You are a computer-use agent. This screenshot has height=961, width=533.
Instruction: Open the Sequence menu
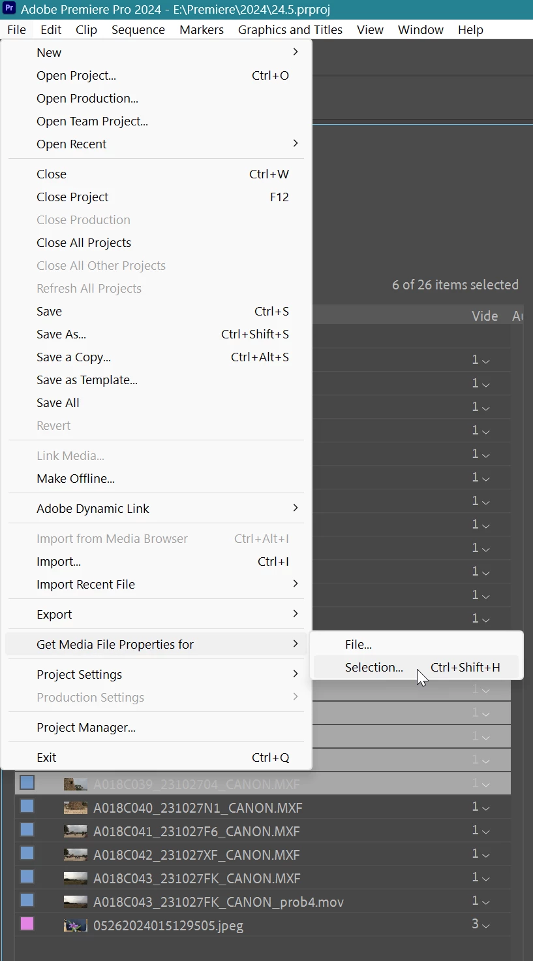[138, 30]
